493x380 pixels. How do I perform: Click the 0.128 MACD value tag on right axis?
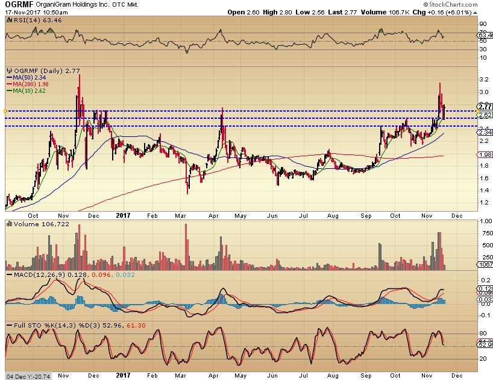coord(485,288)
